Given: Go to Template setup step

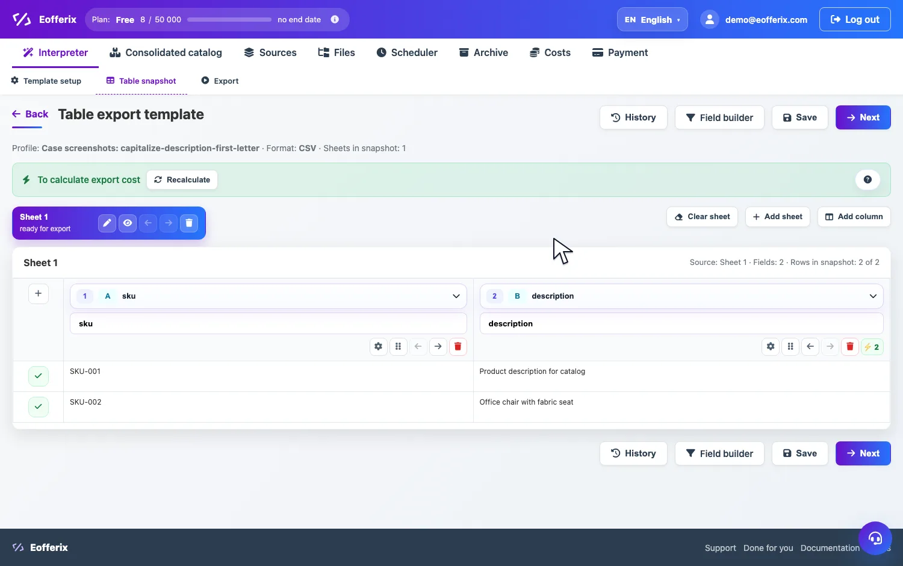Looking at the screenshot, I should (x=46, y=81).
